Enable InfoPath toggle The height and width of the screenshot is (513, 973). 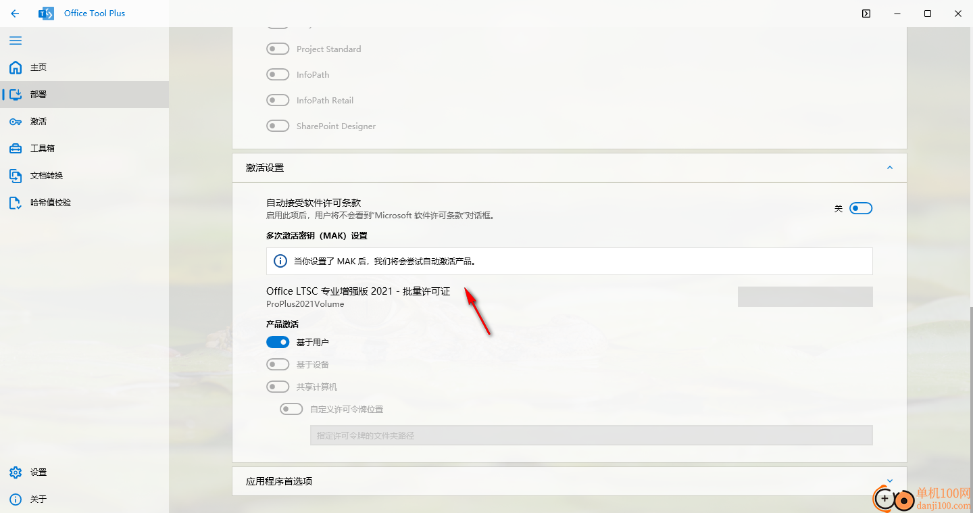(x=278, y=74)
